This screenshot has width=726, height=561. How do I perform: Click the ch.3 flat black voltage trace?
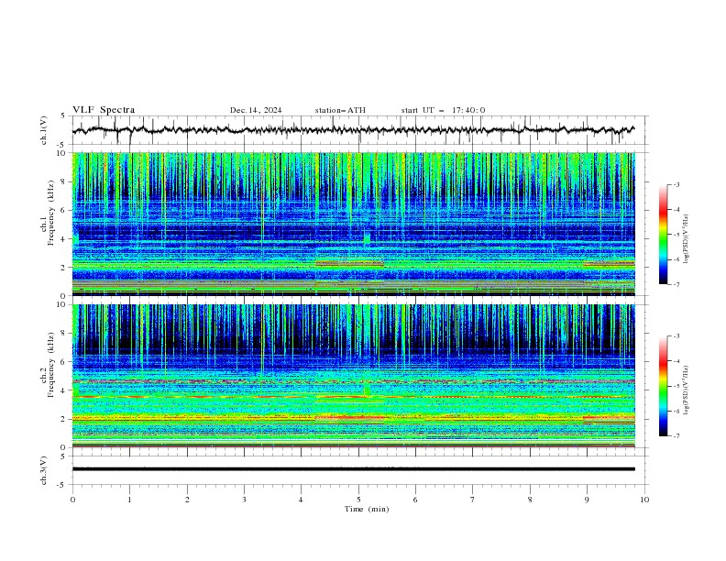pos(354,469)
